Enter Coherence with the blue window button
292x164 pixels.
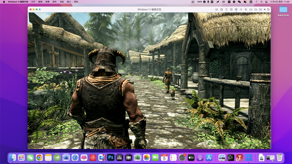click(40, 9)
